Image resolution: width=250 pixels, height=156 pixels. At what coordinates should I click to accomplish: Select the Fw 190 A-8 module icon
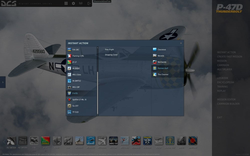click(11, 141)
